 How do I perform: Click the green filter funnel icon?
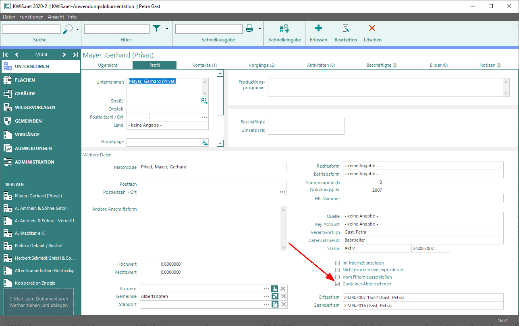coord(157,29)
